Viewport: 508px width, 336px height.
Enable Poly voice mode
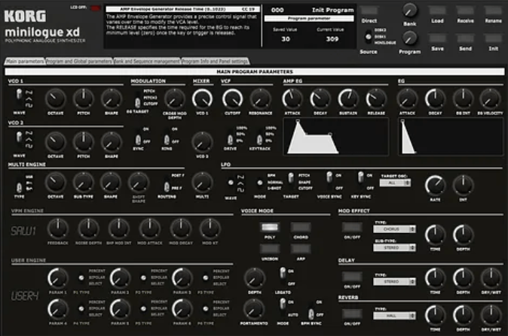270,227
